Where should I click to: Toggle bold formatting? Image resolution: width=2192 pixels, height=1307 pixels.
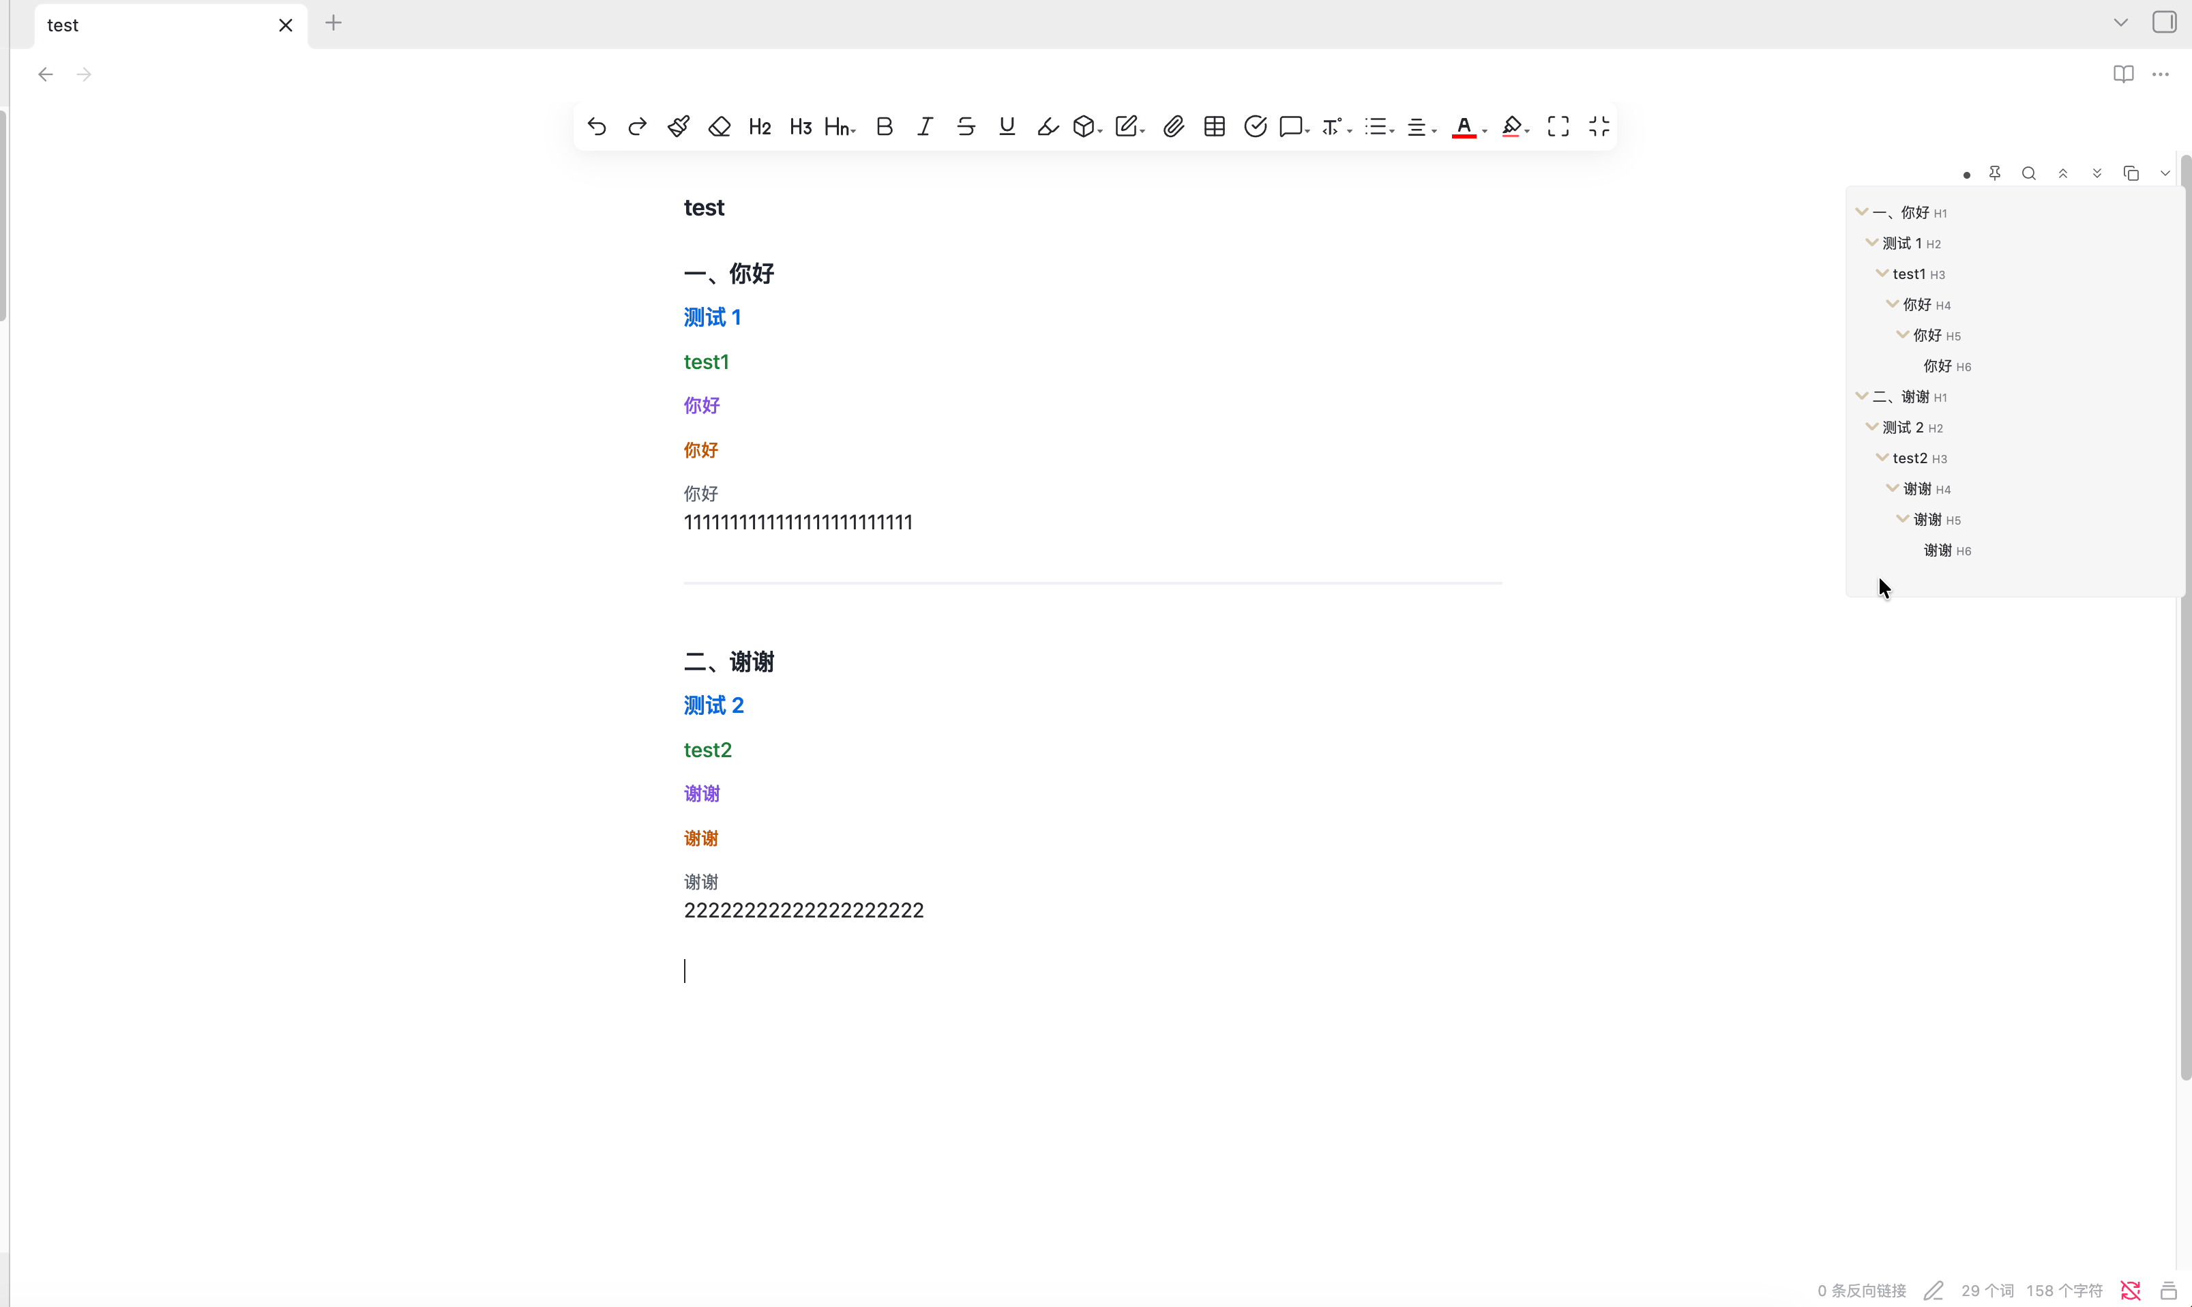885,127
